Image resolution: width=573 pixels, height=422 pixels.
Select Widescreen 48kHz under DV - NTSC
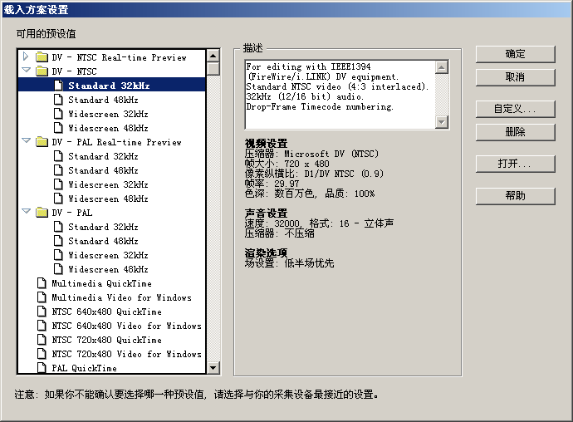(x=108, y=128)
